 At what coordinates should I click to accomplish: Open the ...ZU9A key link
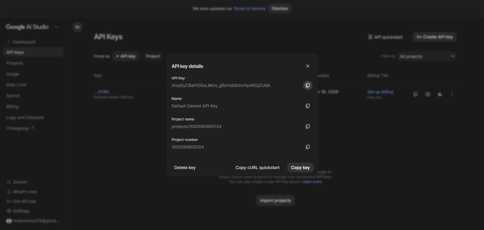tap(101, 92)
